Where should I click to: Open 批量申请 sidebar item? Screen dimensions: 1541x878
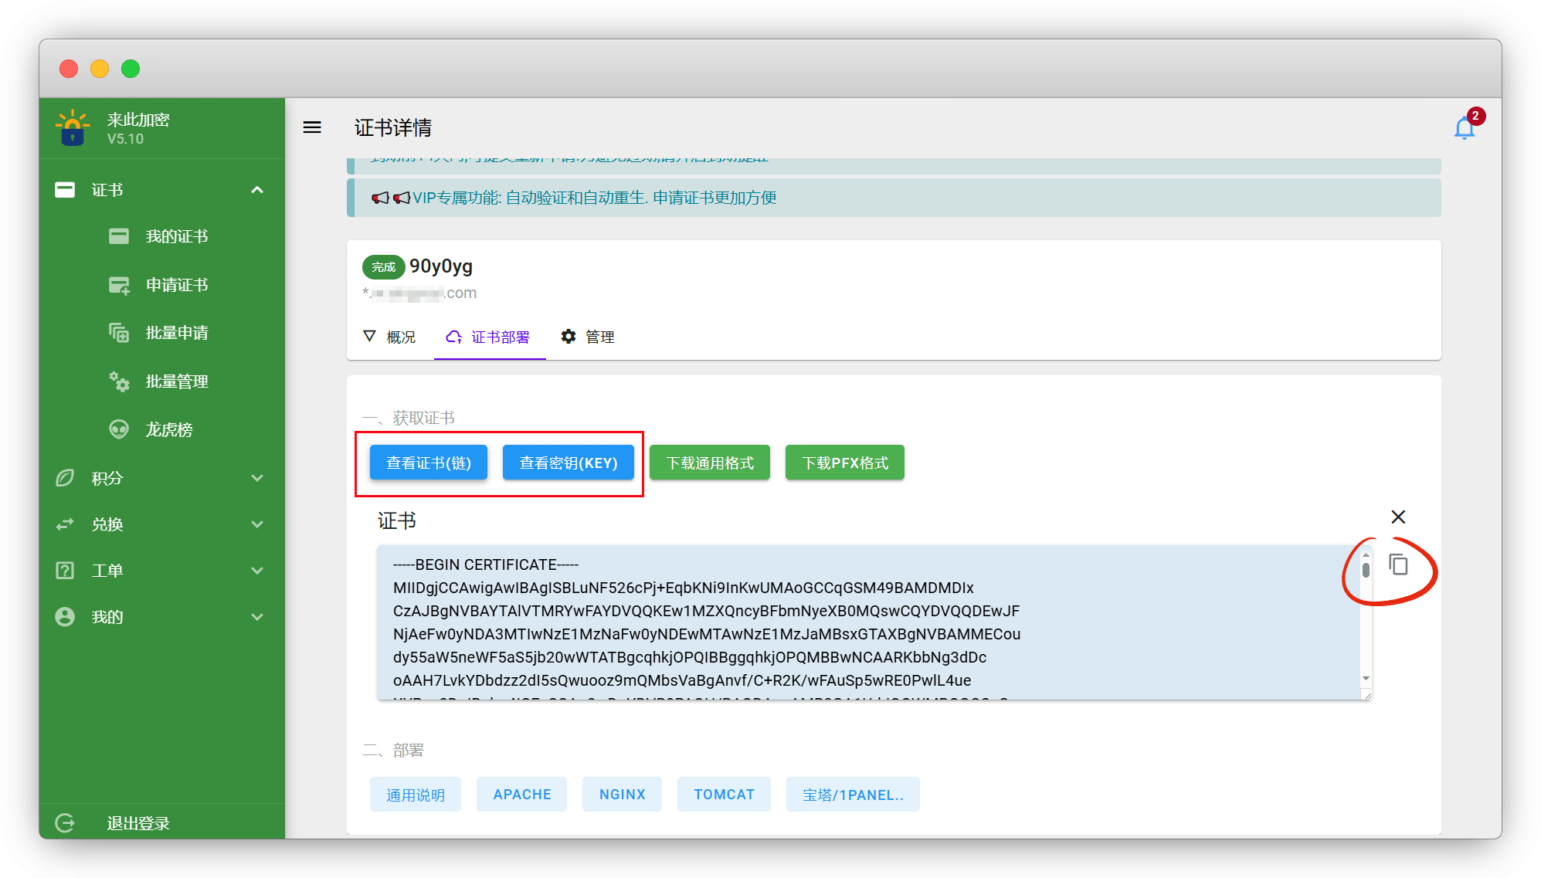coord(176,334)
